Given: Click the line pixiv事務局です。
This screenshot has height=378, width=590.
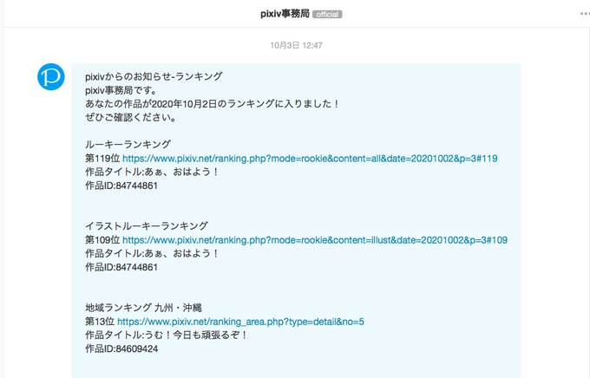Looking at the screenshot, I should pos(121,90).
